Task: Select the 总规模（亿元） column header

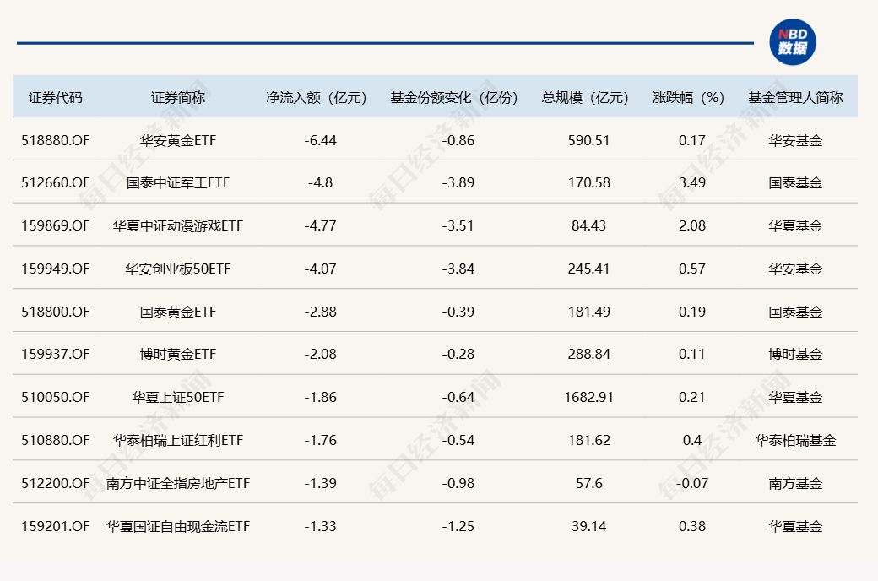Action: [x=586, y=97]
